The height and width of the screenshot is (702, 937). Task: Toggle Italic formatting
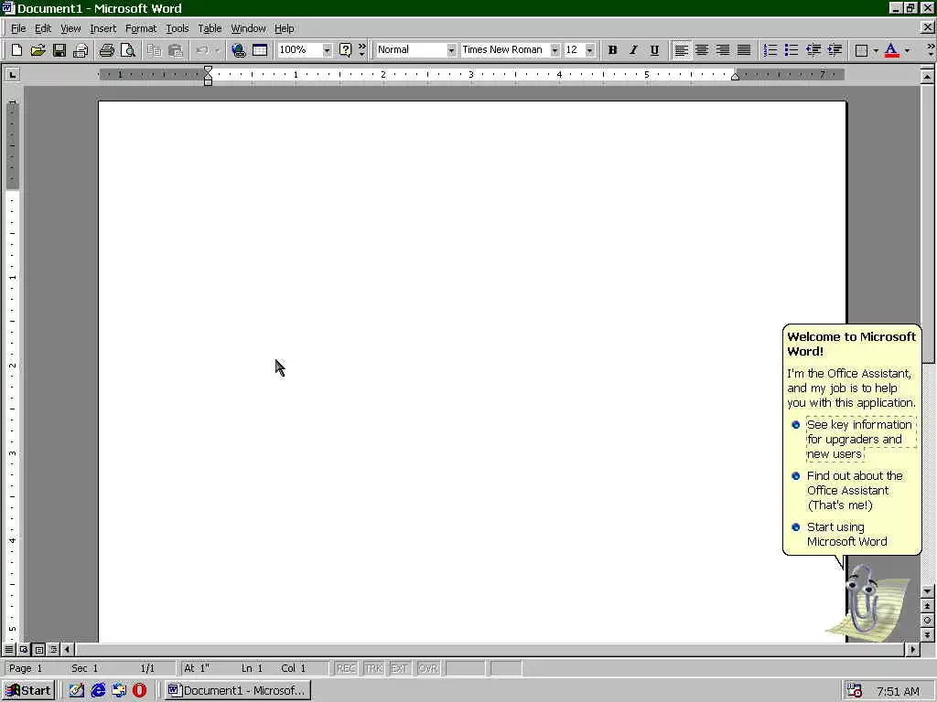point(633,50)
